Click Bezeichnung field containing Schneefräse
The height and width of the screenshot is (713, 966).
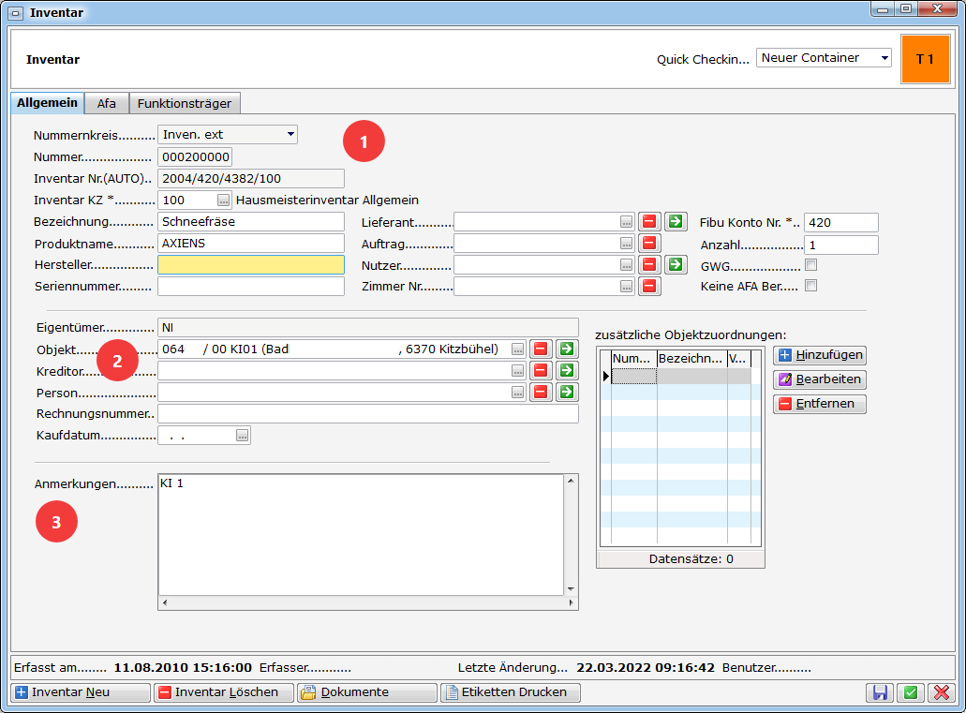tap(251, 222)
